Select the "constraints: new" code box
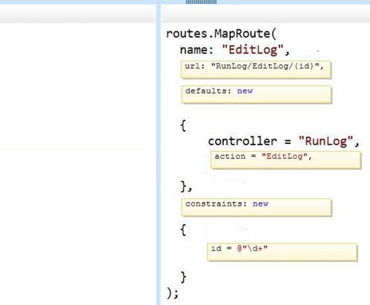The height and width of the screenshot is (305, 370). point(256,207)
